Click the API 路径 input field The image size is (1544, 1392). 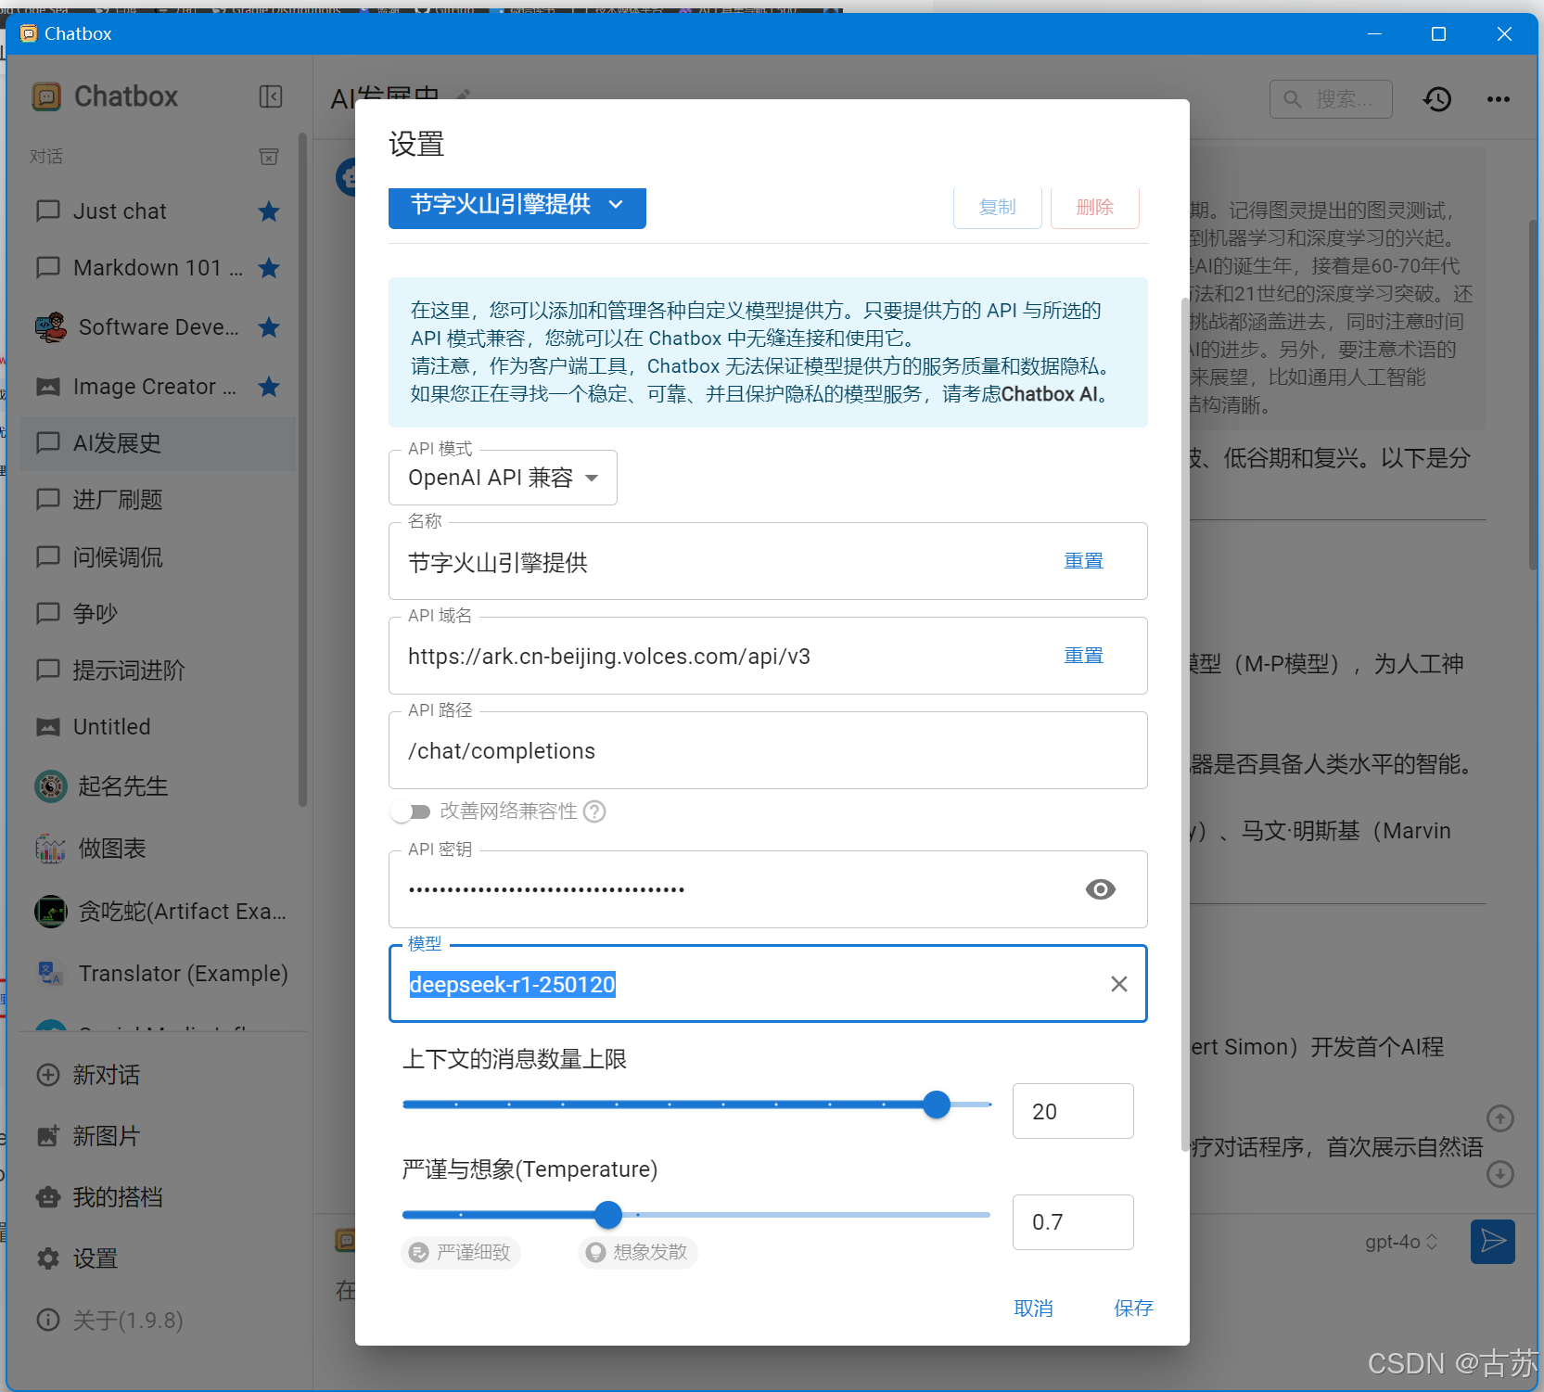pyautogui.click(x=768, y=751)
